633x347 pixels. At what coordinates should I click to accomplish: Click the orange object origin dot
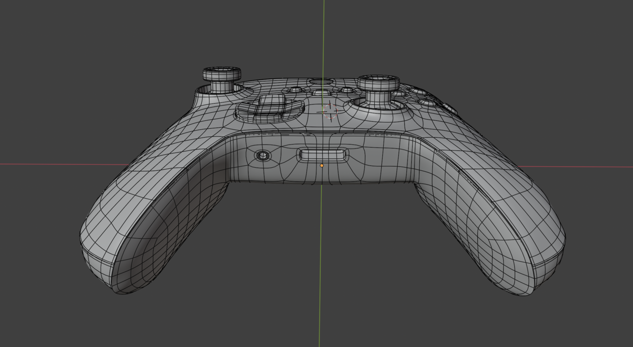(x=322, y=165)
